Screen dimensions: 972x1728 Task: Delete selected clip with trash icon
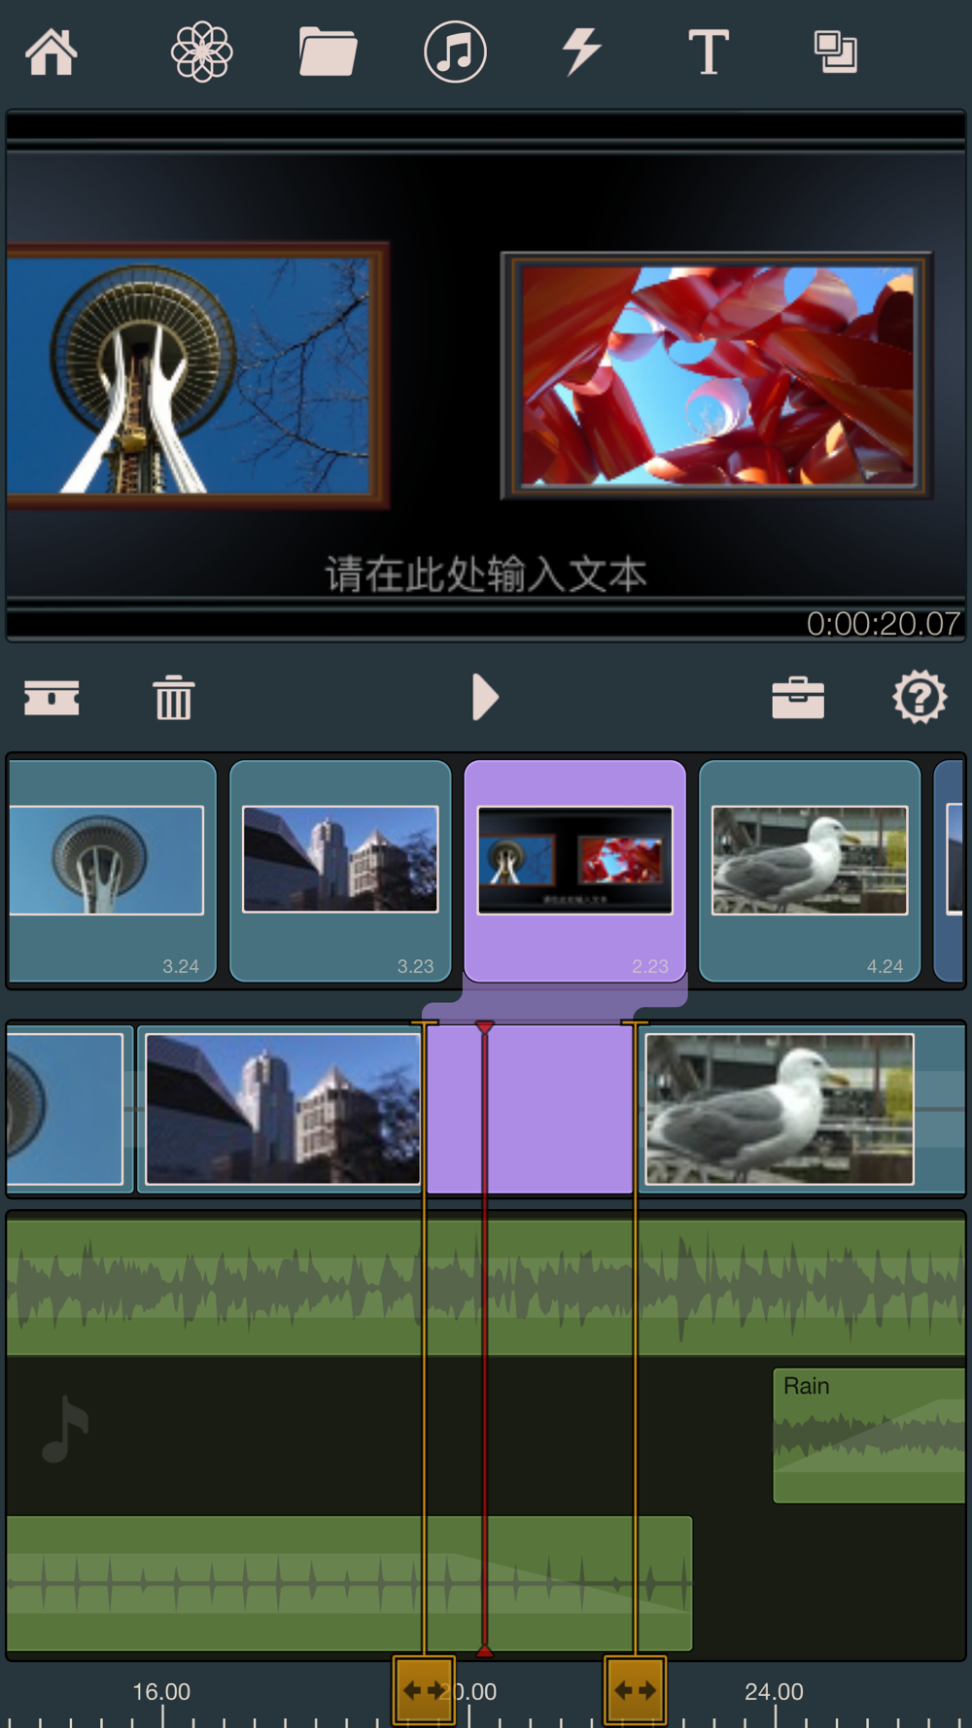(173, 697)
